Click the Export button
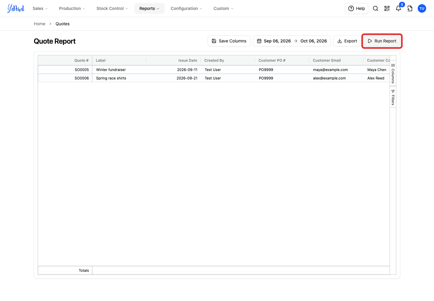This screenshot has height=301, width=434. tap(347, 41)
